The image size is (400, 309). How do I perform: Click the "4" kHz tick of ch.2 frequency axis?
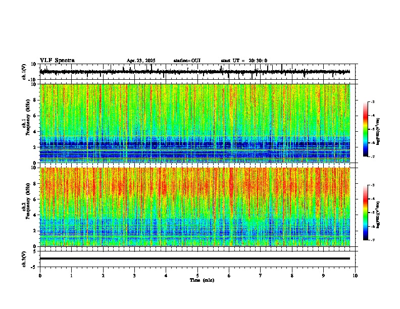click(x=35, y=215)
